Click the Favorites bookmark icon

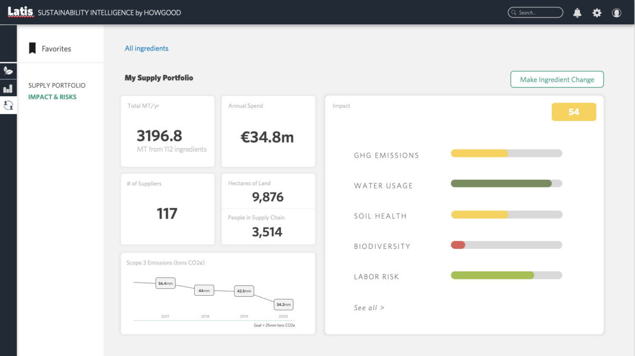[x=33, y=49]
